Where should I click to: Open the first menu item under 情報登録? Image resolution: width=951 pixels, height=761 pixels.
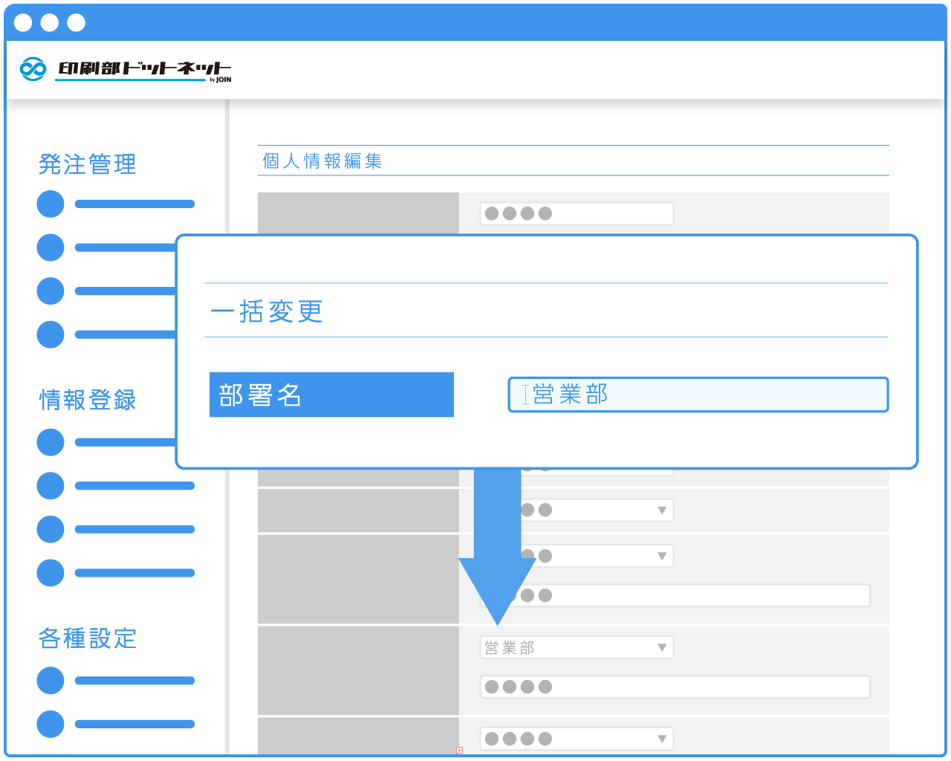pyautogui.click(x=116, y=442)
